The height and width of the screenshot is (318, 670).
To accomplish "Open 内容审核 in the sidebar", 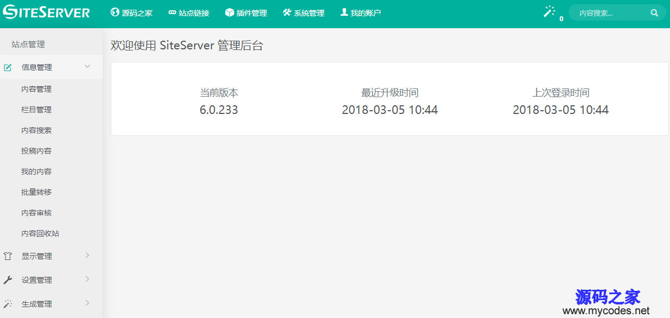I will point(36,213).
